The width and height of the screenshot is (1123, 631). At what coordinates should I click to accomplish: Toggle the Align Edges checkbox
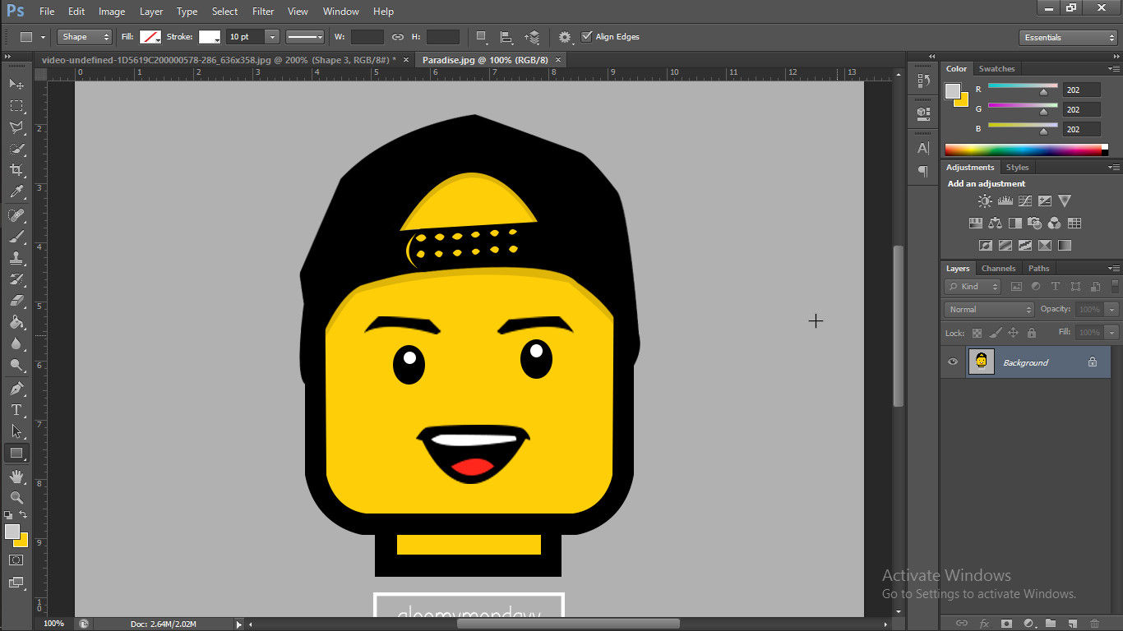pos(586,36)
